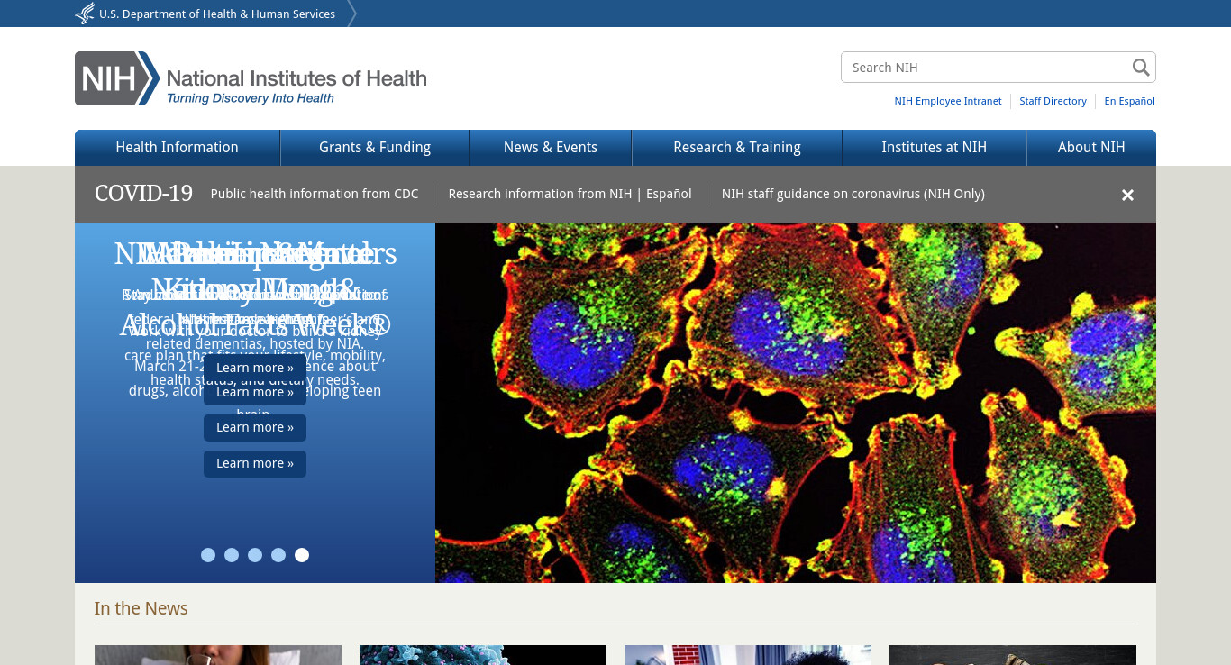Click the NIH logo
The width and height of the screenshot is (1231, 665).
click(117, 78)
